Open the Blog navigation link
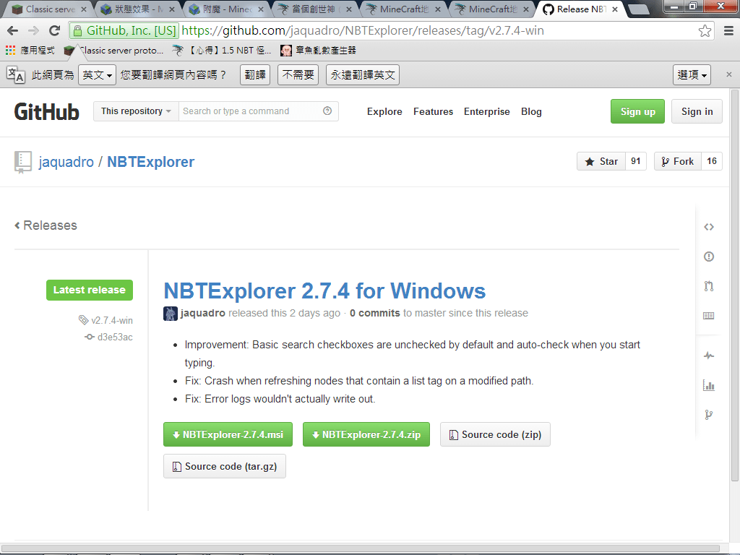Viewport: 740px width, 555px height. (x=531, y=112)
